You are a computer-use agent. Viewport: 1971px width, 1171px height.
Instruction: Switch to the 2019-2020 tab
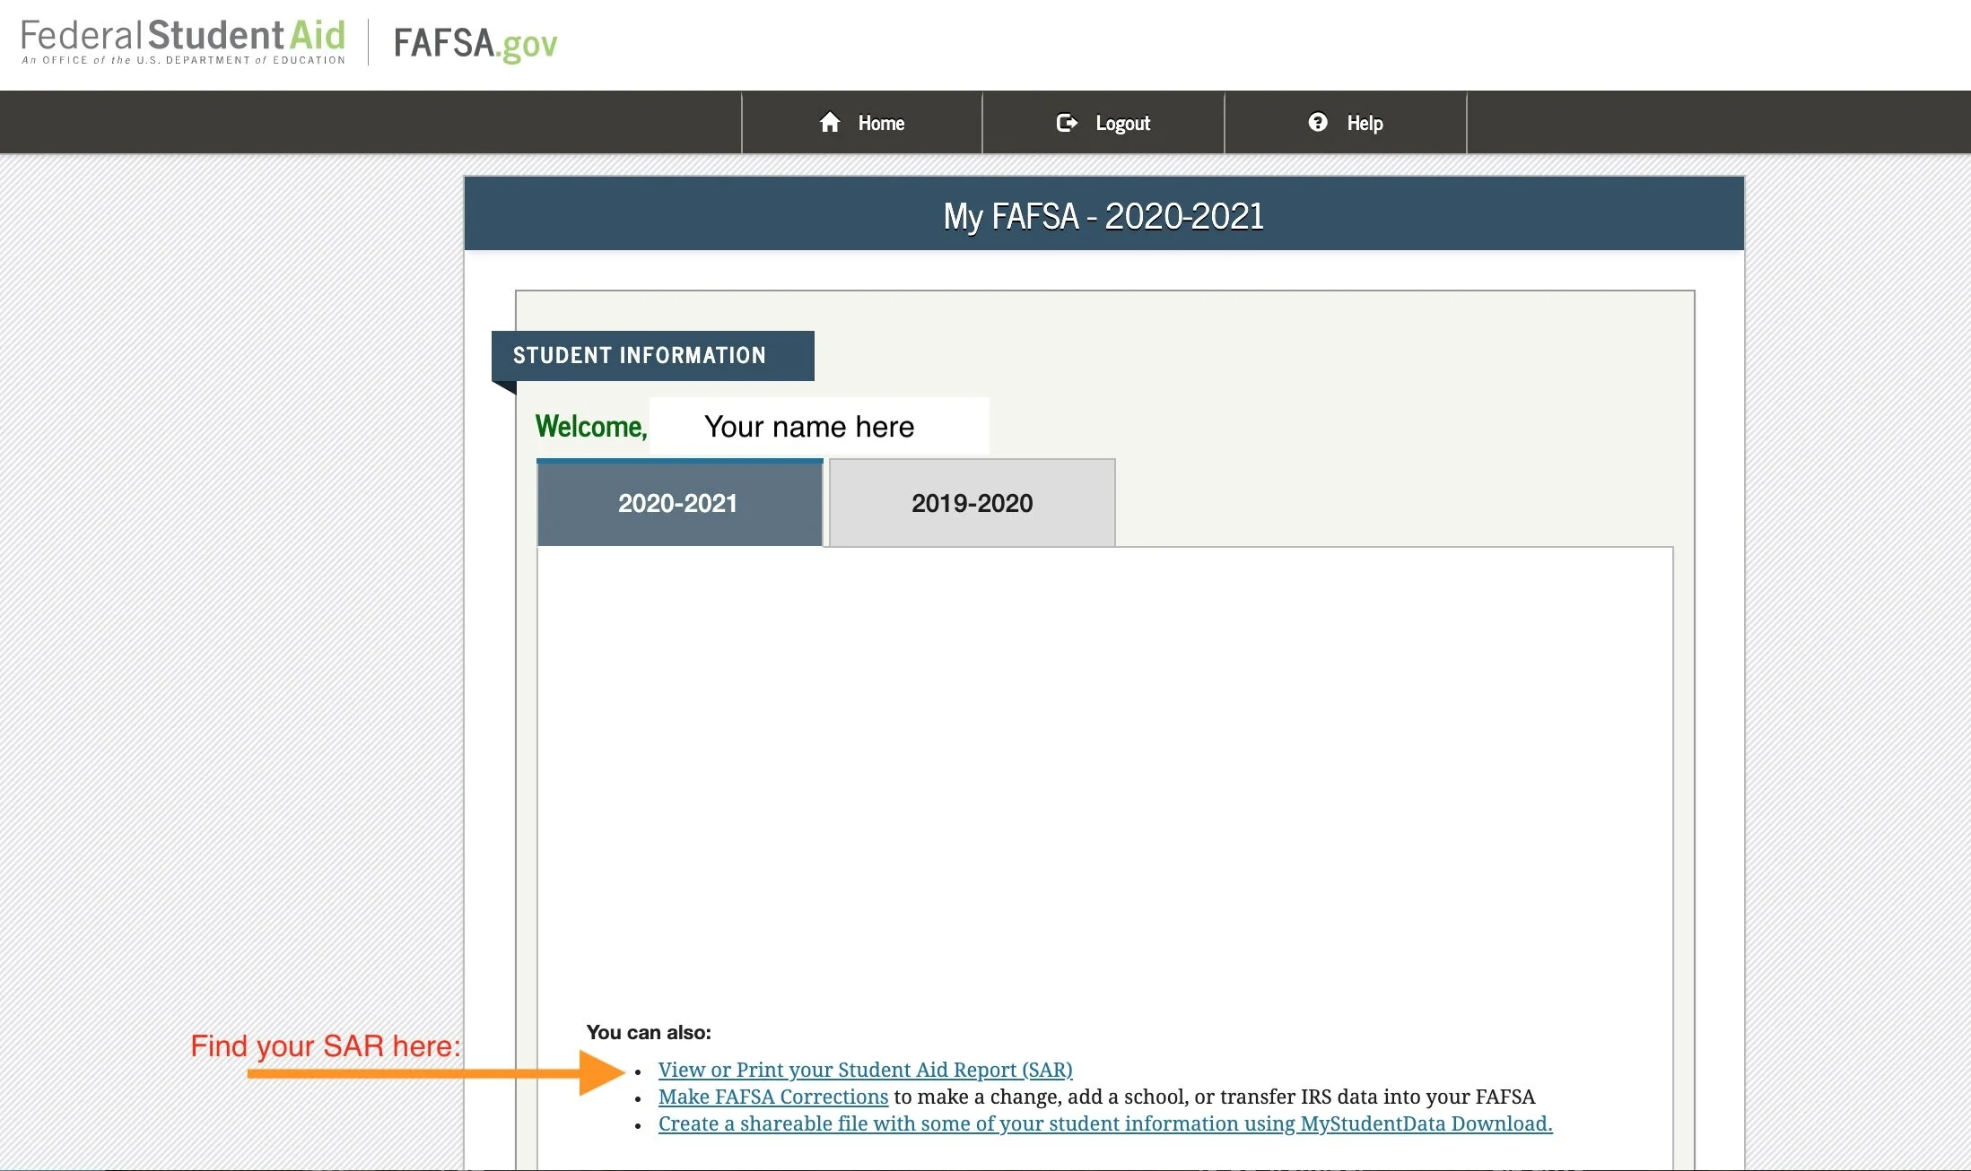[x=972, y=503]
